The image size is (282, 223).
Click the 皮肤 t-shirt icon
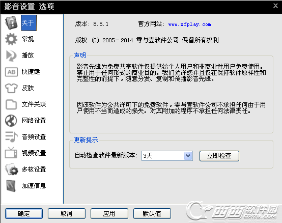(x=11, y=88)
